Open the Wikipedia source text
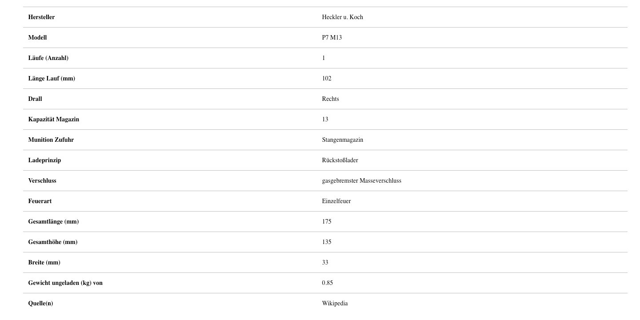Screen dimensions: 640x320 click(335, 304)
